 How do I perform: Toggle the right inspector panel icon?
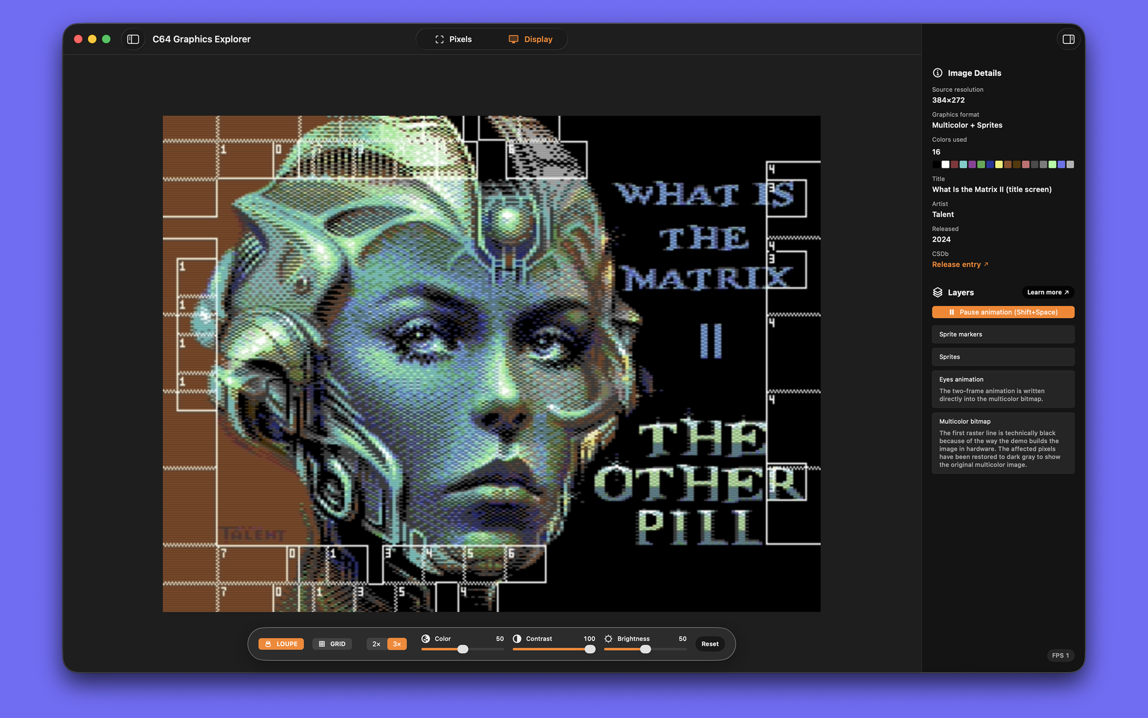coord(1068,39)
